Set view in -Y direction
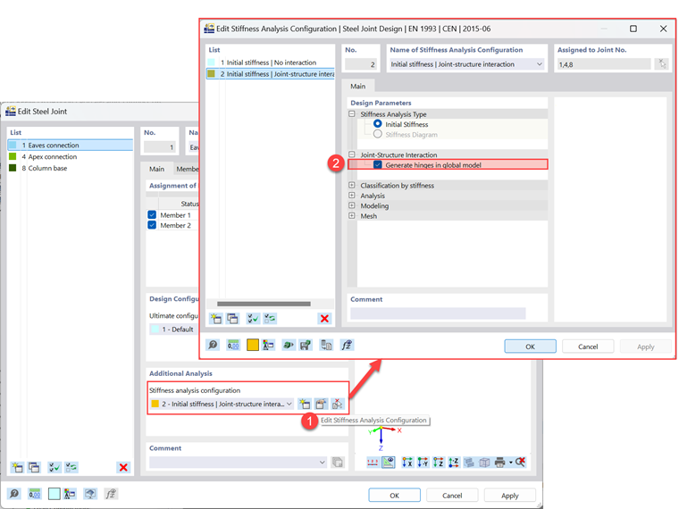Screen dimensions: 679x509 tap(423, 463)
